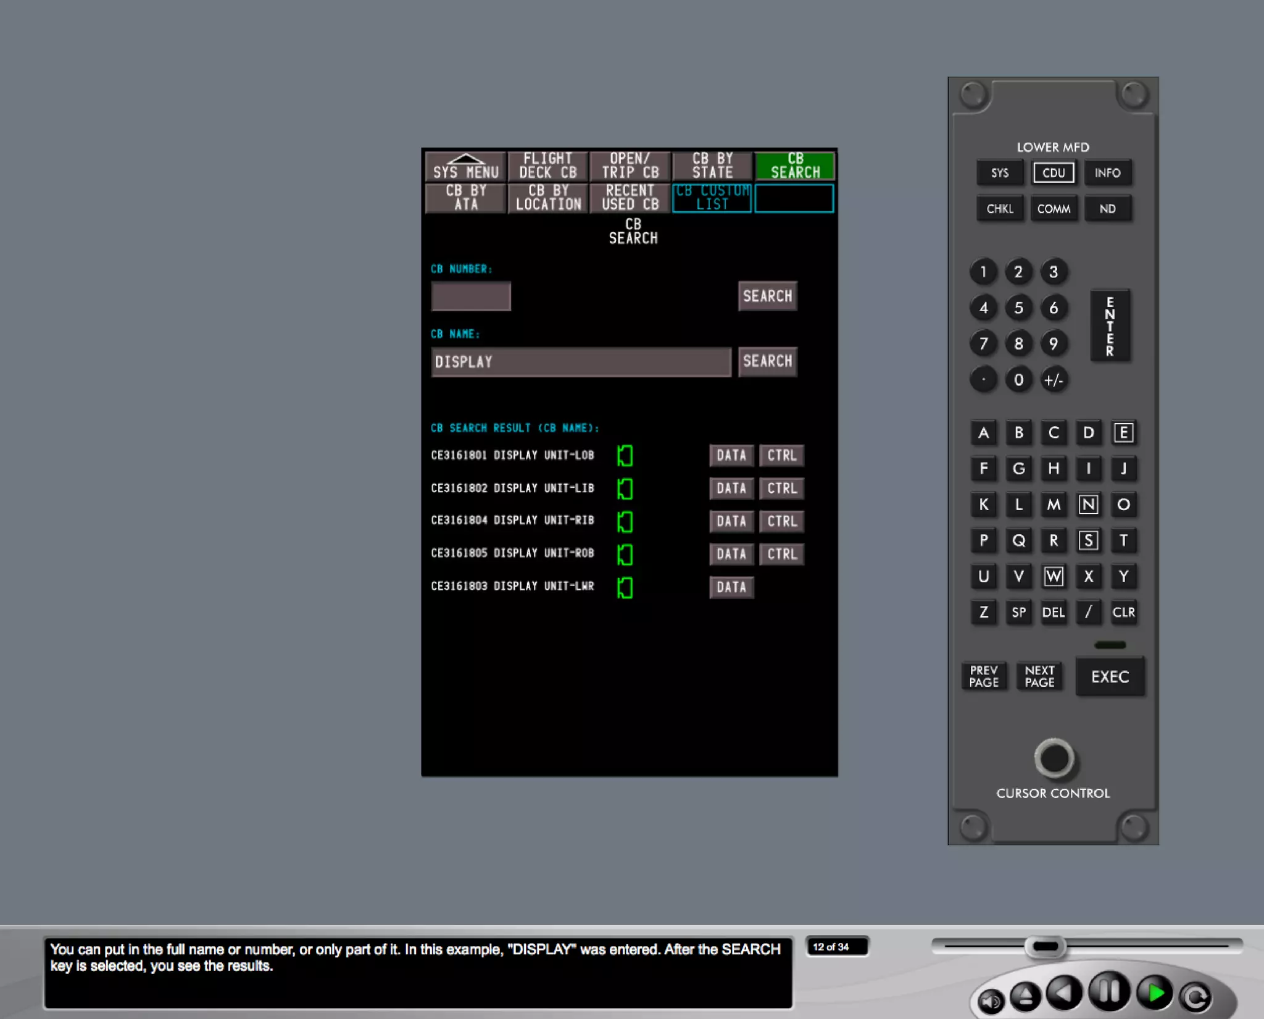Pause the lesson playback

click(x=1109, y=991)
